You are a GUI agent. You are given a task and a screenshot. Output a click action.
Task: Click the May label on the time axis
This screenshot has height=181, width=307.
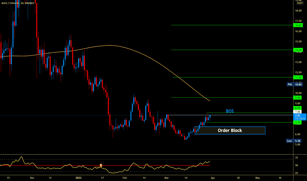click(x=258, y=178)
